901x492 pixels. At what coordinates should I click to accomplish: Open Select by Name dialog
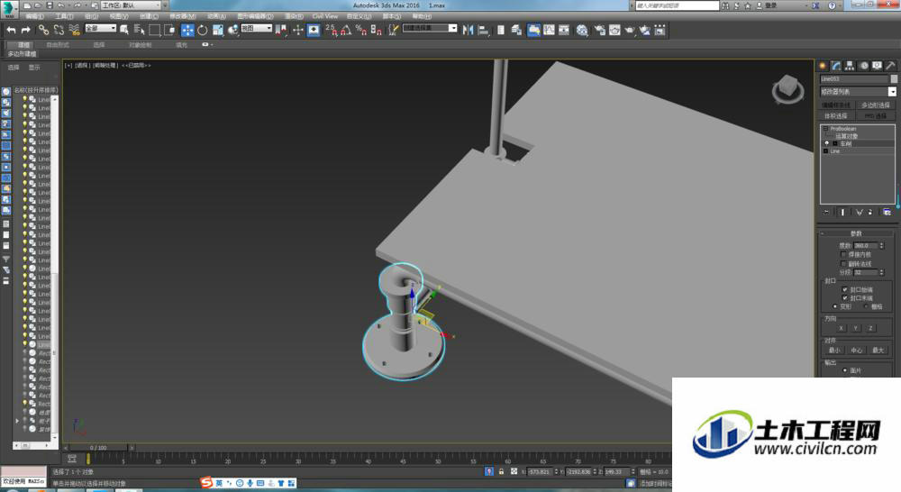pyautogui.click(x=139, y=30)
